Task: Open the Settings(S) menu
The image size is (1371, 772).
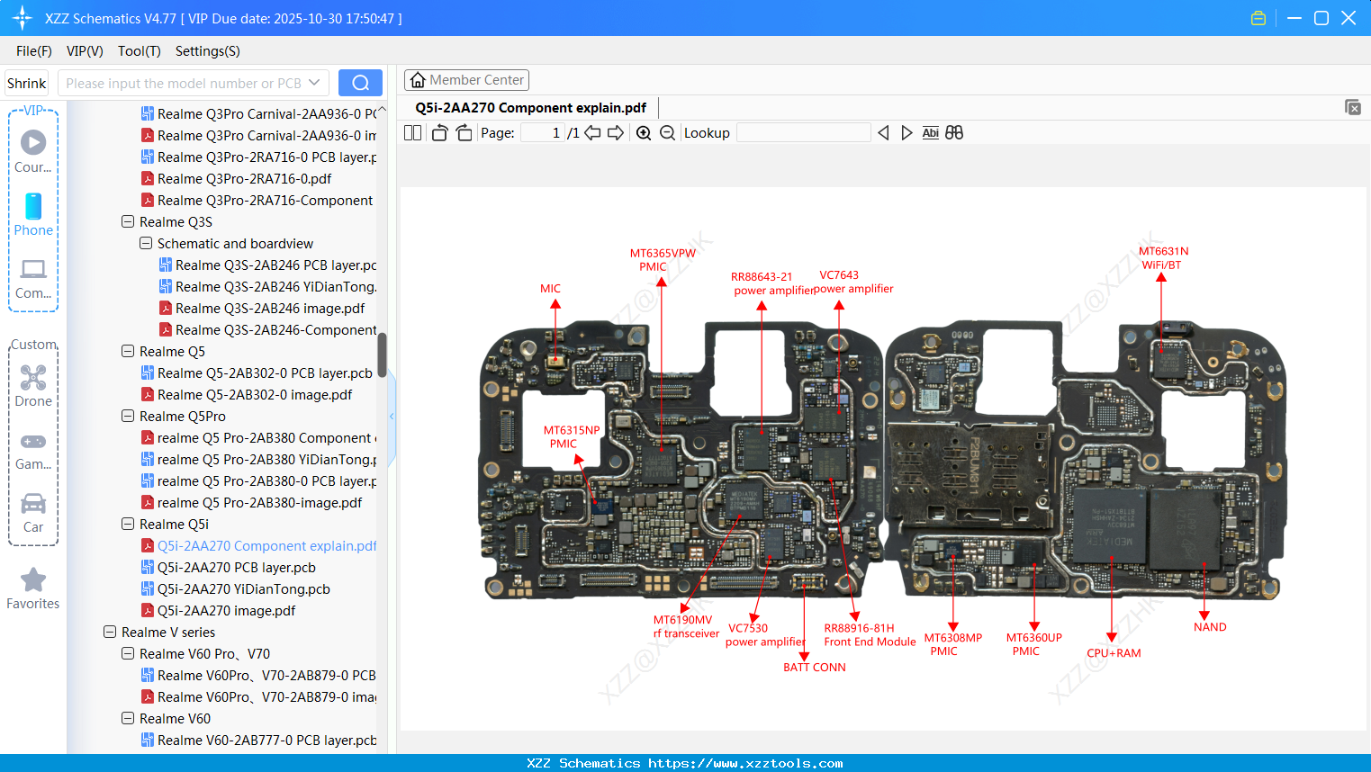Action: [x=207, y=51]
